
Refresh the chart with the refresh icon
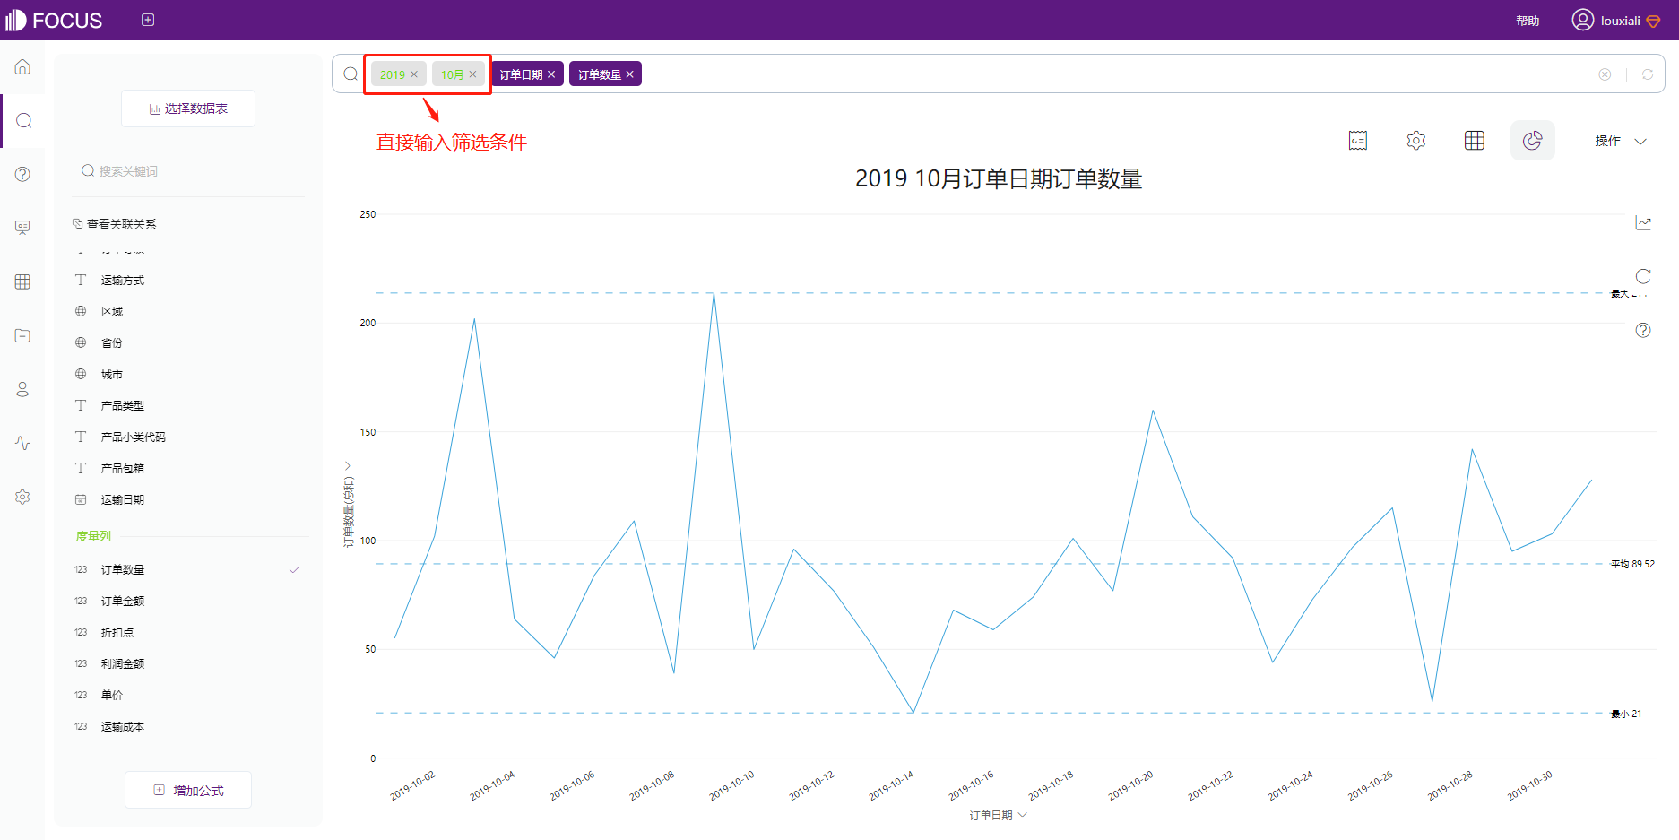[x=1643, y=276]
